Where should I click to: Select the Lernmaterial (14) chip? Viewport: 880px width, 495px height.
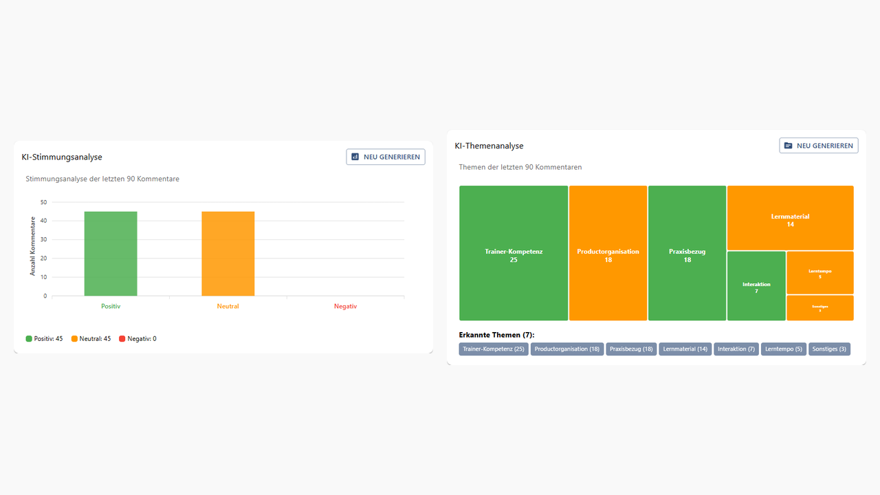tap(685, 349)
